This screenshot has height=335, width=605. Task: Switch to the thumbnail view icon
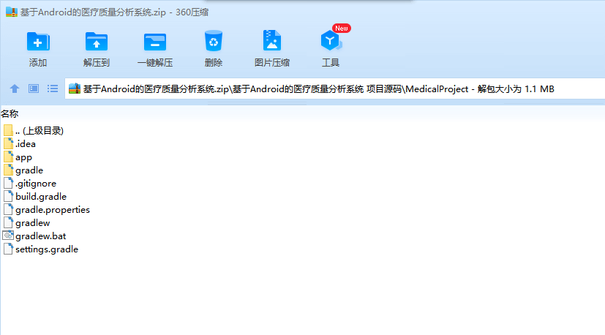(x=34, y=89)
